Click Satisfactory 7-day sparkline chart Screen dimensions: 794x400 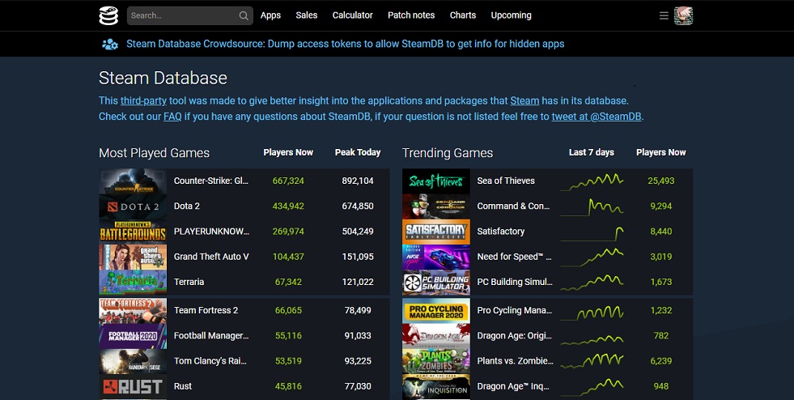point(592,233)
